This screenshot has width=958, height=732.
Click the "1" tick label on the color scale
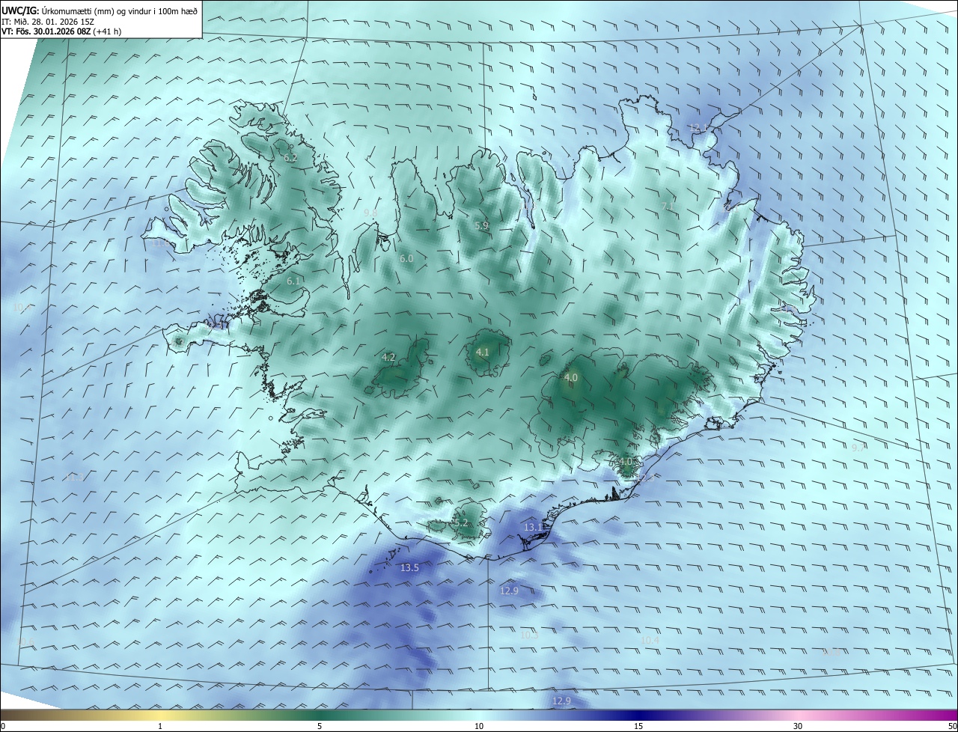coord(160,726)
